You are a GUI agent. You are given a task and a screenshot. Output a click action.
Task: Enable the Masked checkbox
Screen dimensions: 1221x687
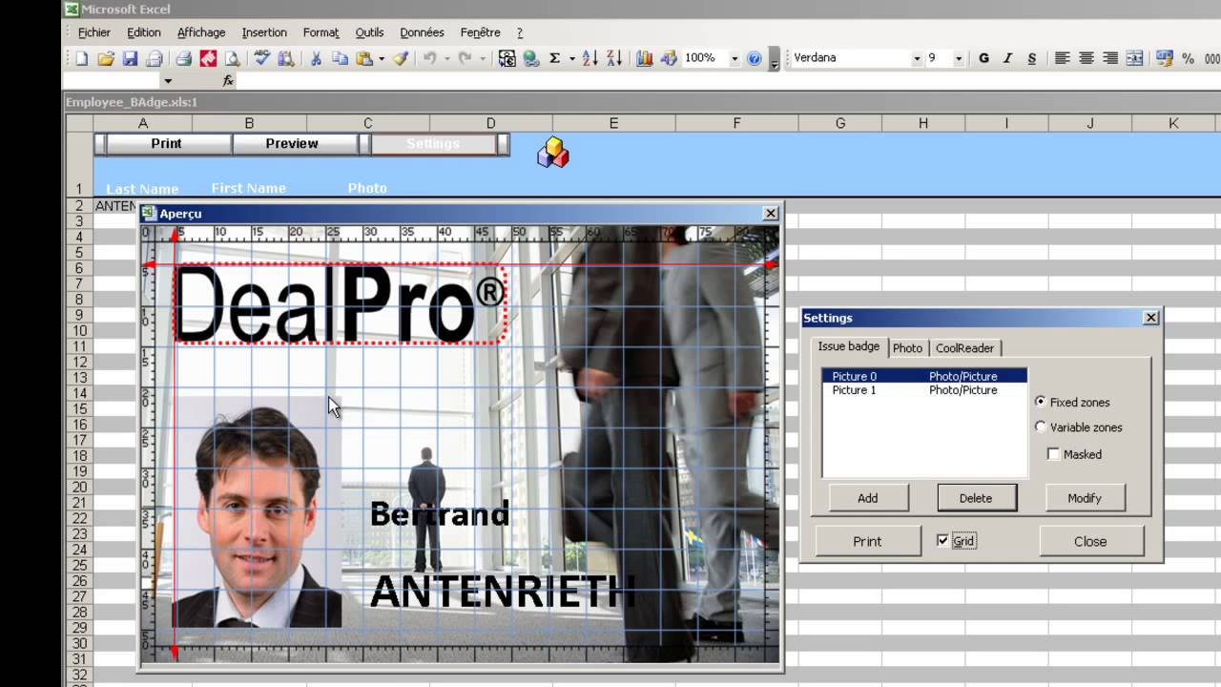(1053, 454)
